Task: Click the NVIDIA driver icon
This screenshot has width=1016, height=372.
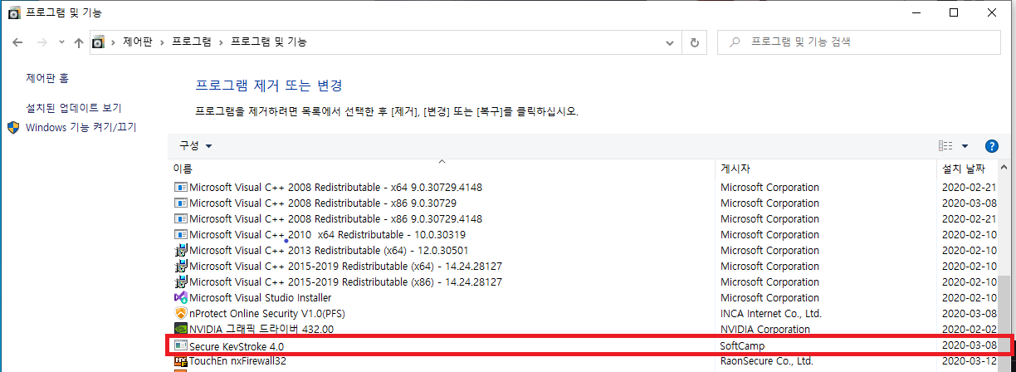Action: pos(181,329)
